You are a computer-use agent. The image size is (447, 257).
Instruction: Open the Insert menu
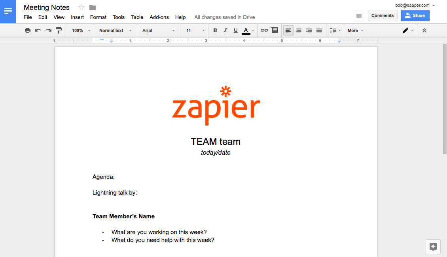(77, 17)
